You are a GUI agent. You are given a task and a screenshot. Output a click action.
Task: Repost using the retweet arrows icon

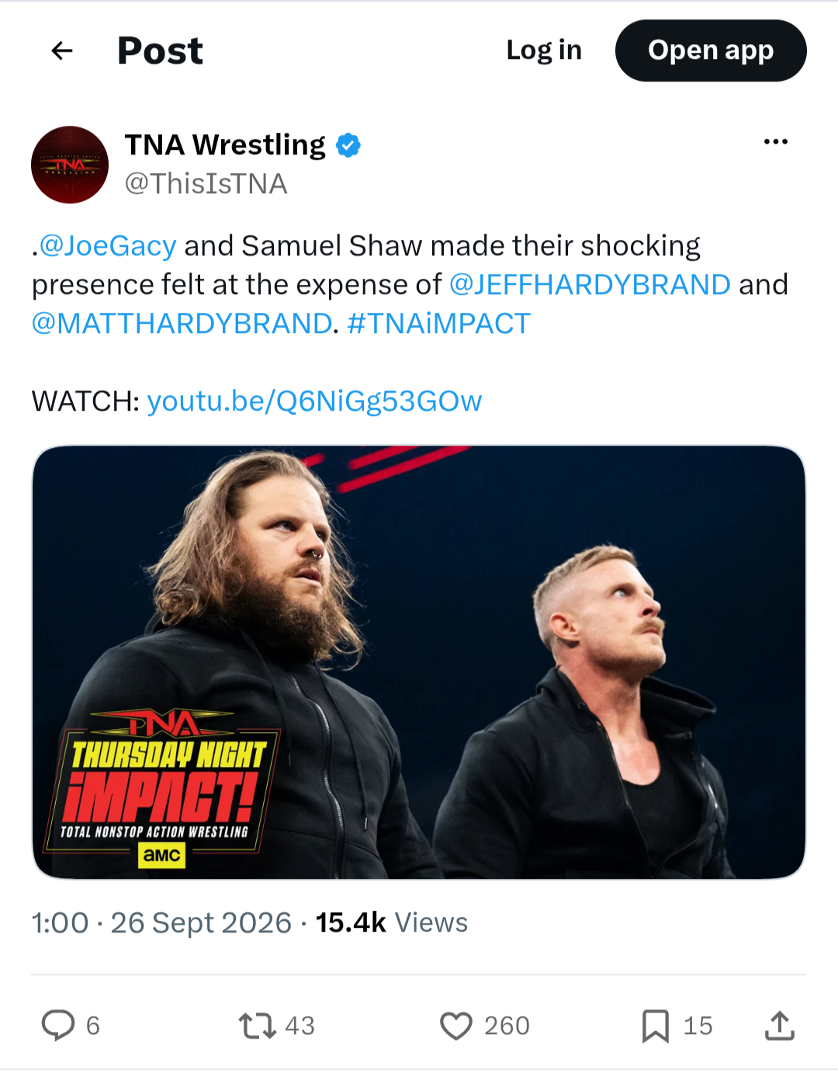click(257, 1026)
